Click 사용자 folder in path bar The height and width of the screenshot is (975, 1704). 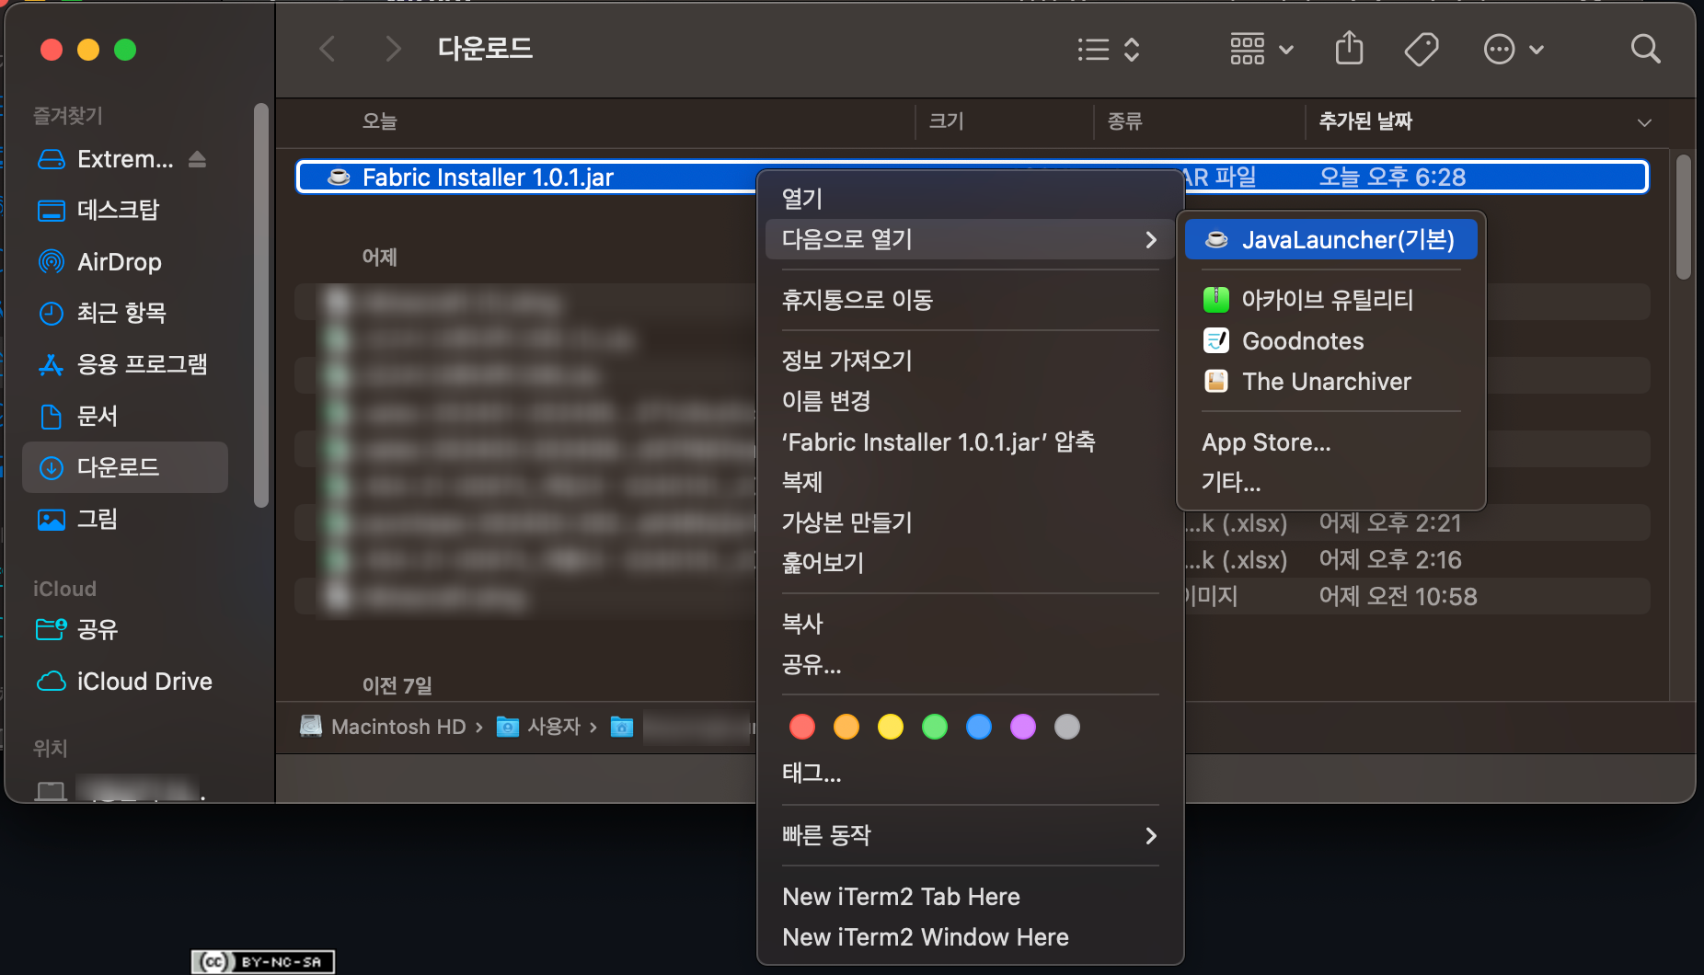pyautogui.click(x=538, y=727)
